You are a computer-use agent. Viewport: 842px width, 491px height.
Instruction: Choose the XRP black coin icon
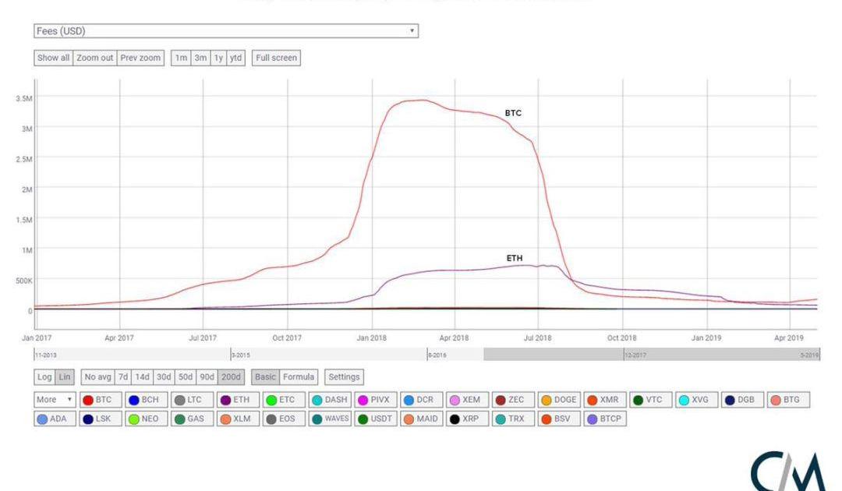click(x=454, y=419)
